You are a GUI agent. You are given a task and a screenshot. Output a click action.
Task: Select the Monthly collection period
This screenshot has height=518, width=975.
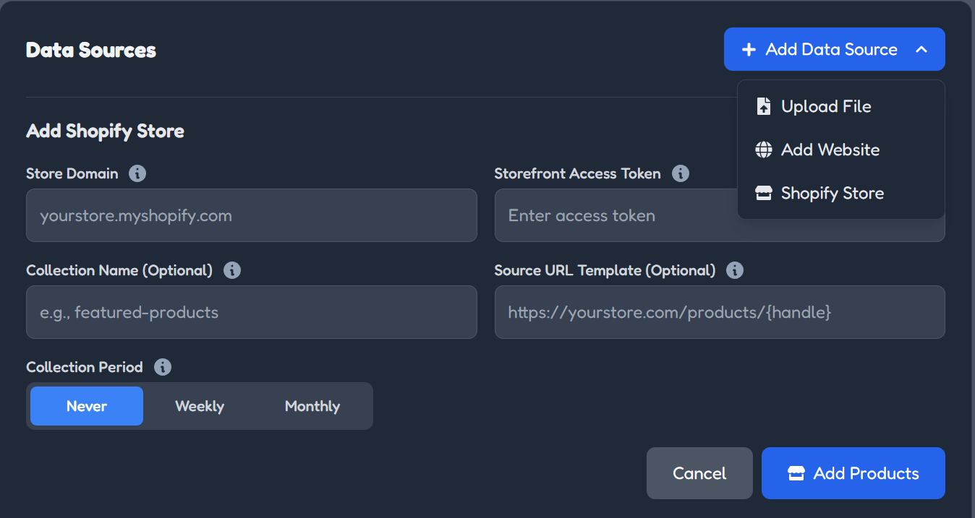point(312,405)
